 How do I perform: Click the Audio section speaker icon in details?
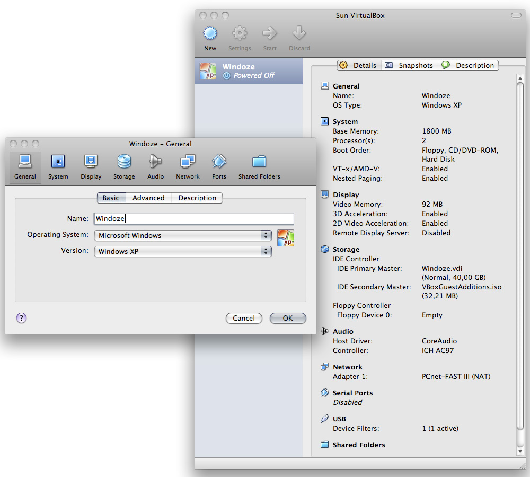coord(324,331)
